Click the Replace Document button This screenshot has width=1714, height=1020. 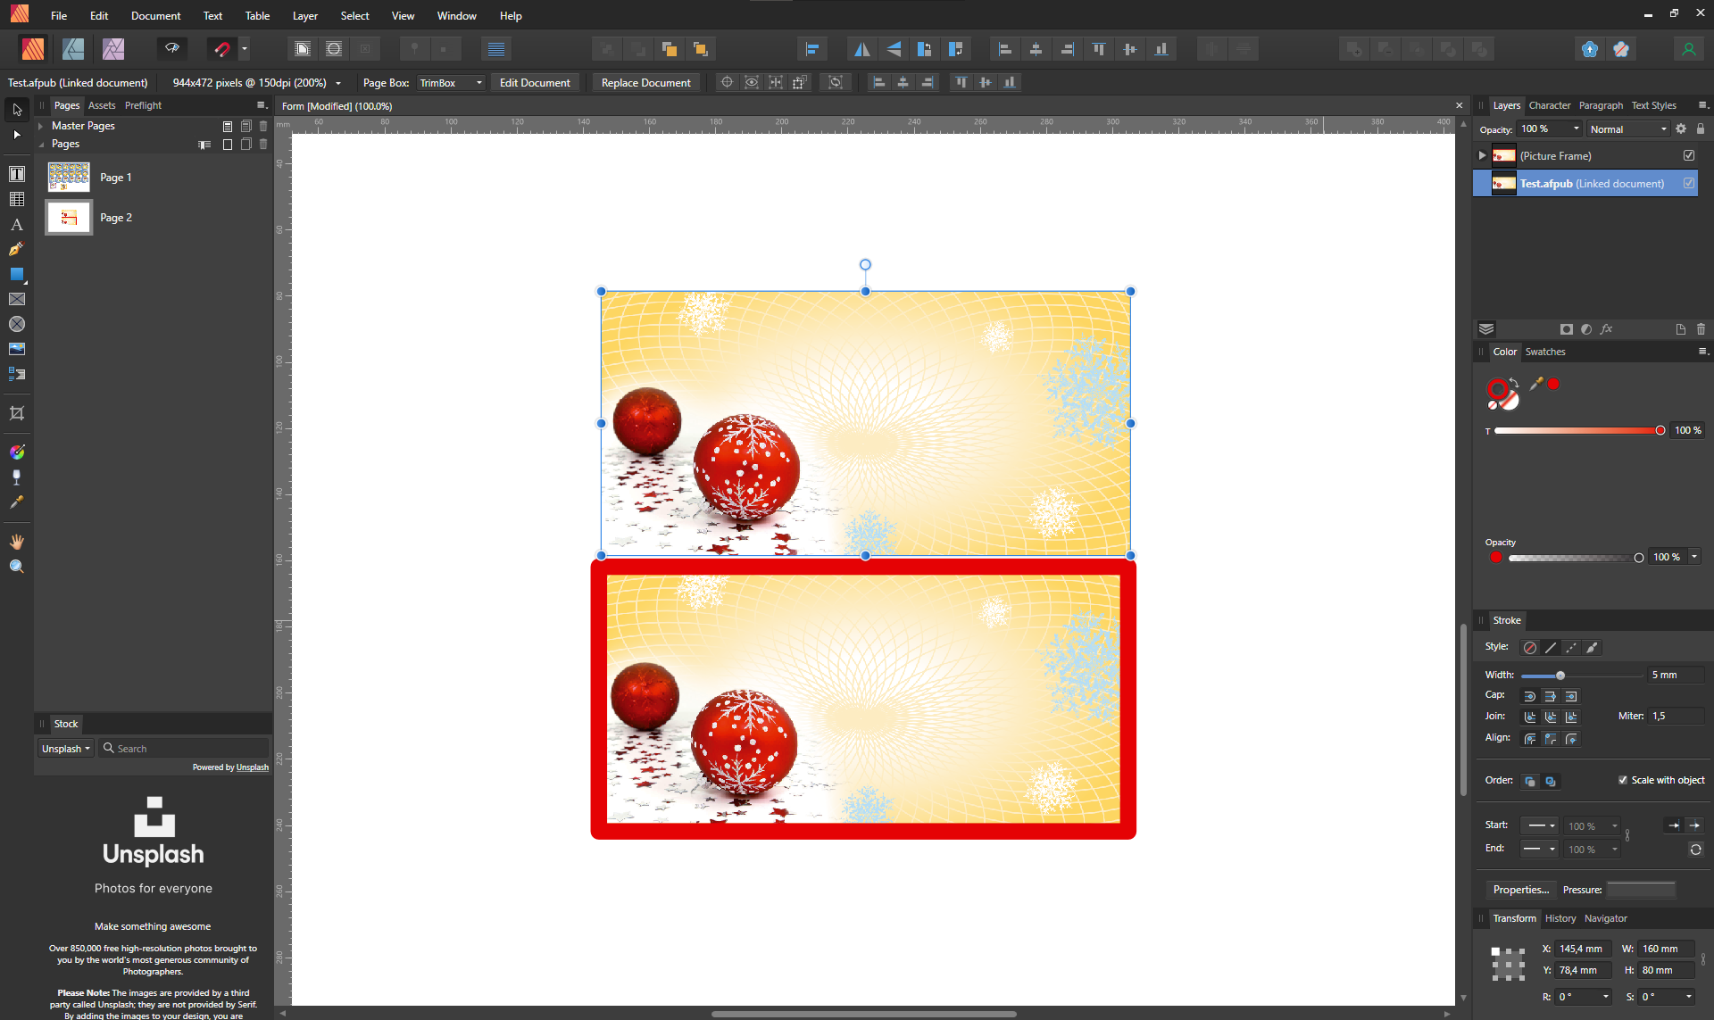coord(646,83)
